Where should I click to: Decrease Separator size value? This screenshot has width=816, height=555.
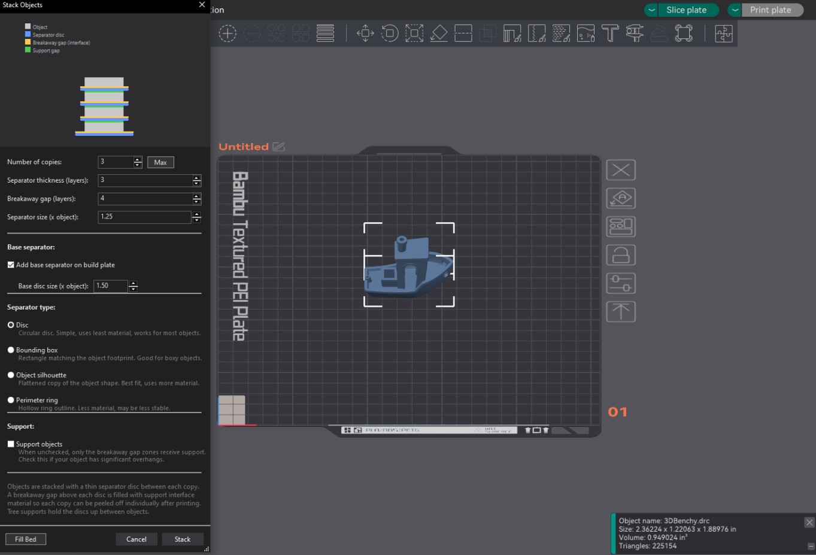[196, 220]
